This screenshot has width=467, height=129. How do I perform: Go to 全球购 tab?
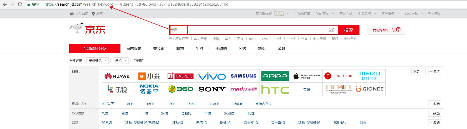(x=221, y=48)
